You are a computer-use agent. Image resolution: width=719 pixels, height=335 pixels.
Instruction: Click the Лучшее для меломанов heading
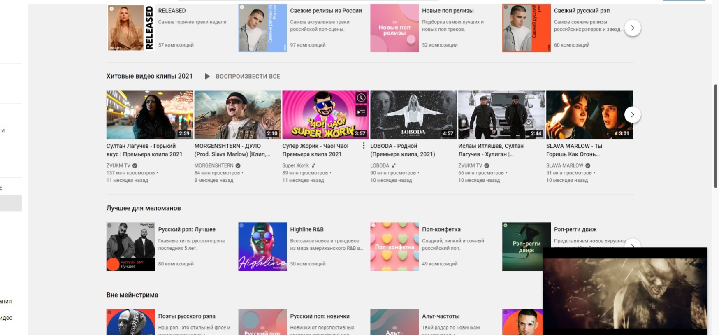click(144, 208)
